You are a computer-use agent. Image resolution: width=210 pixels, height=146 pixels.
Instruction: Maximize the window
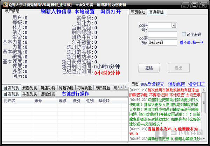194,5
